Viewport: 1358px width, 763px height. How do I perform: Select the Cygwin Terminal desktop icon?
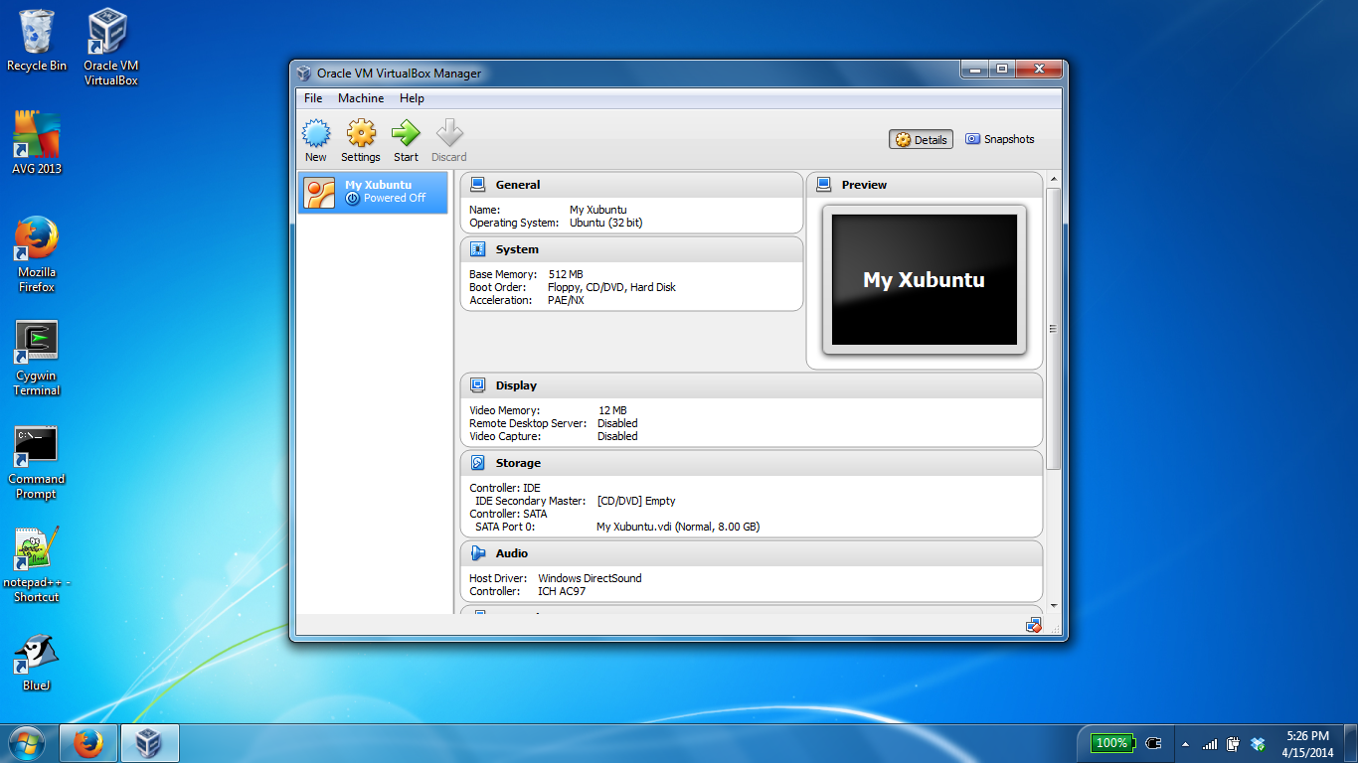(x=37, y=359)
